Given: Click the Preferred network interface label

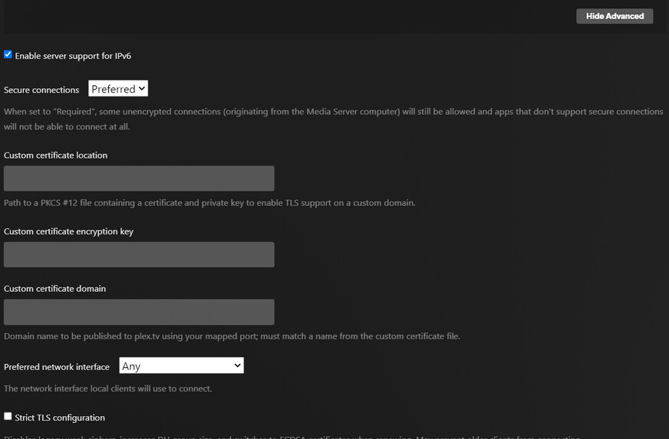Looking at the screenshot, I should 57,367.
